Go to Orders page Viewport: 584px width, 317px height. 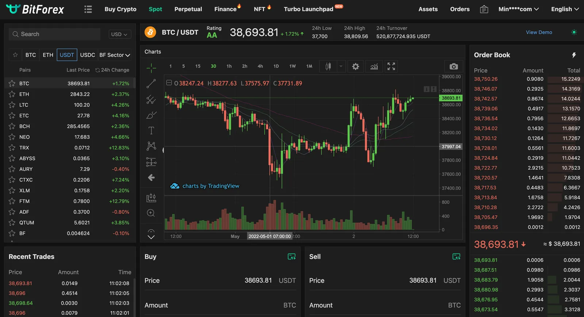tap(460, 9)
